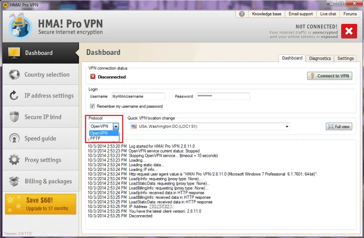Expand the Quick VPN location dropdown arrow
The height and width of the screenshot is (238, 364).
[287, 127]
